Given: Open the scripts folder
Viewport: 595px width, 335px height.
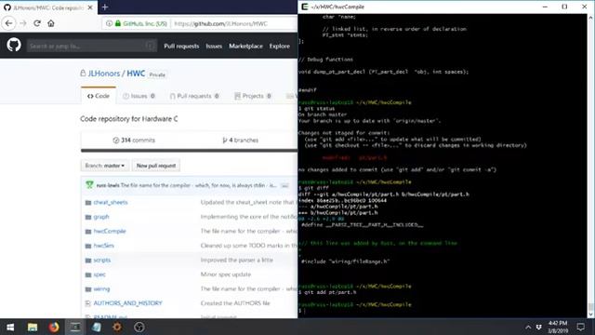Looking at the screenshot, I should pos(101,261).
